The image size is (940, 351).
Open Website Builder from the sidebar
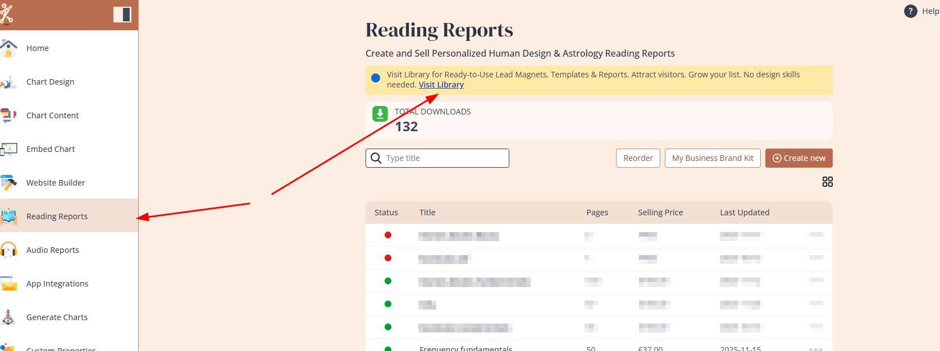tap(55, 183)
